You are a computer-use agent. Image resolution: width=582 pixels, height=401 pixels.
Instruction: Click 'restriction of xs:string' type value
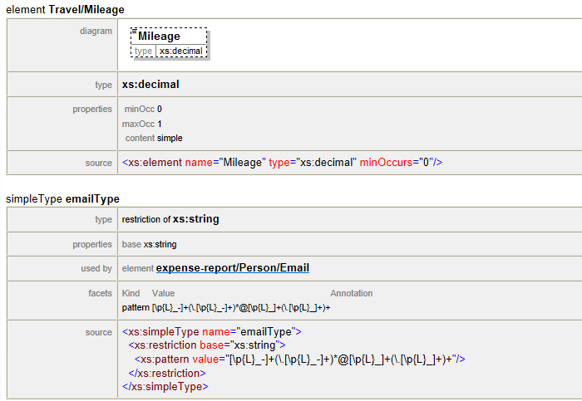[170, 219]
